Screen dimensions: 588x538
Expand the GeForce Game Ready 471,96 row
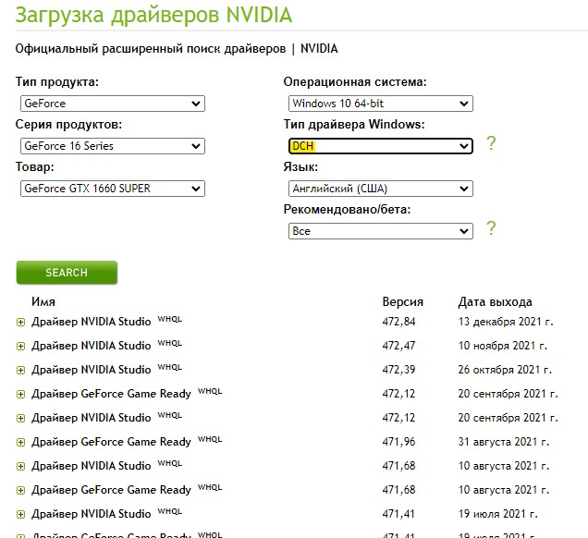pyautogui.click(x=20, y=442)
